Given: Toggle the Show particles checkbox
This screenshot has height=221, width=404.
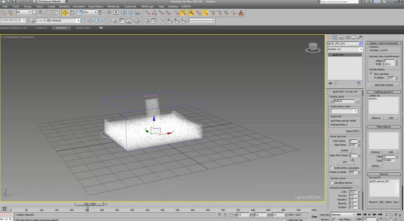Looking at the screenshot, I should [371, 74].
